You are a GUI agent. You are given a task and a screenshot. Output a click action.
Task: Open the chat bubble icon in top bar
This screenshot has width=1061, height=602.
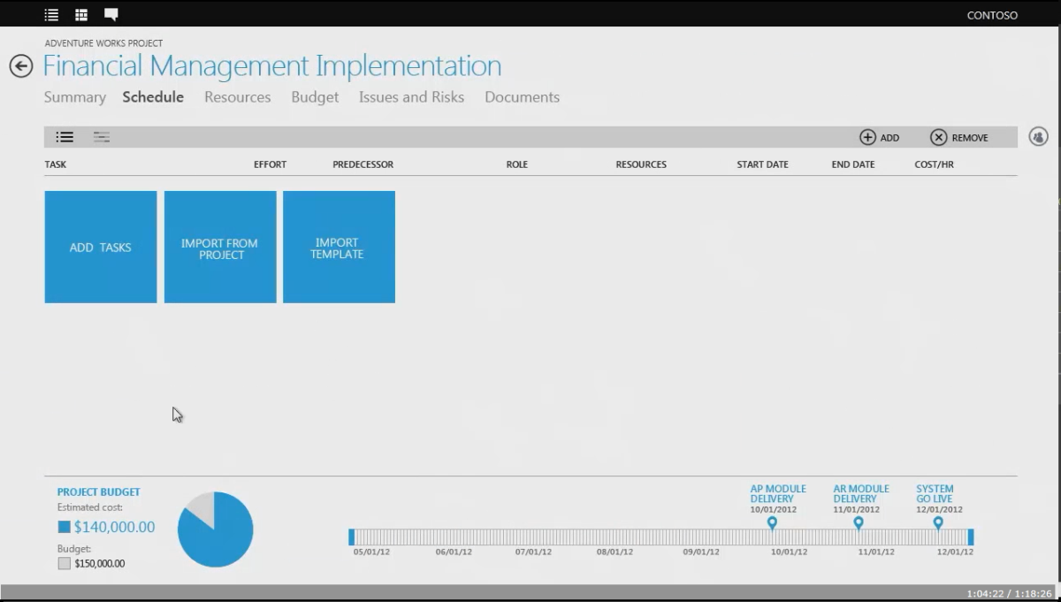[x=111, y=15]
